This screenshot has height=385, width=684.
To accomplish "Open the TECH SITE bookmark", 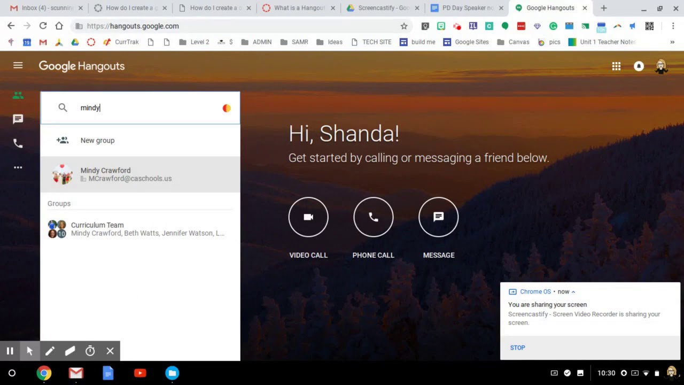I will [371, 42].
